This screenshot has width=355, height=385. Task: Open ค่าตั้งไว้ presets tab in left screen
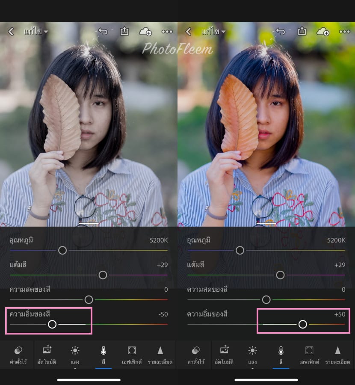18,355
